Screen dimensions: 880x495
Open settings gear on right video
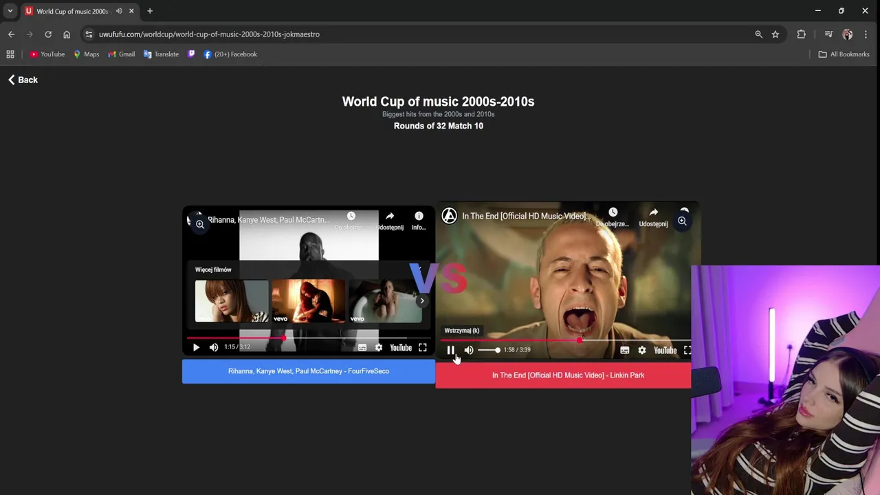coord(642,350)
